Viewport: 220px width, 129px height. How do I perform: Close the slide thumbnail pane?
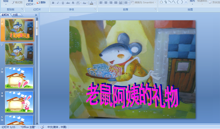(36, 15)
